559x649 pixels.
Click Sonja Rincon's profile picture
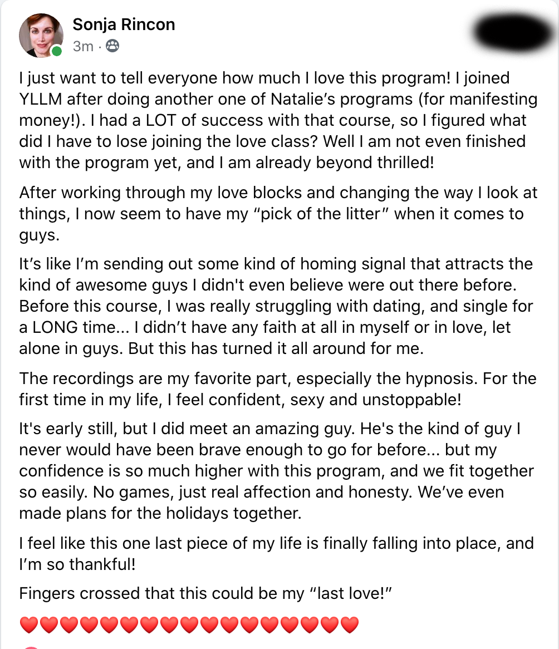click(40, 35)
